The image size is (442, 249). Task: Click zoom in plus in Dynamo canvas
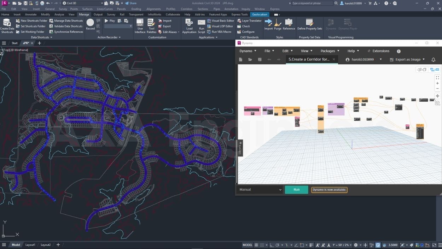tap(437, 83)
